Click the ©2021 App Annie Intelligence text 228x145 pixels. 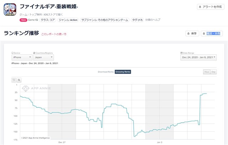[35, 138]
